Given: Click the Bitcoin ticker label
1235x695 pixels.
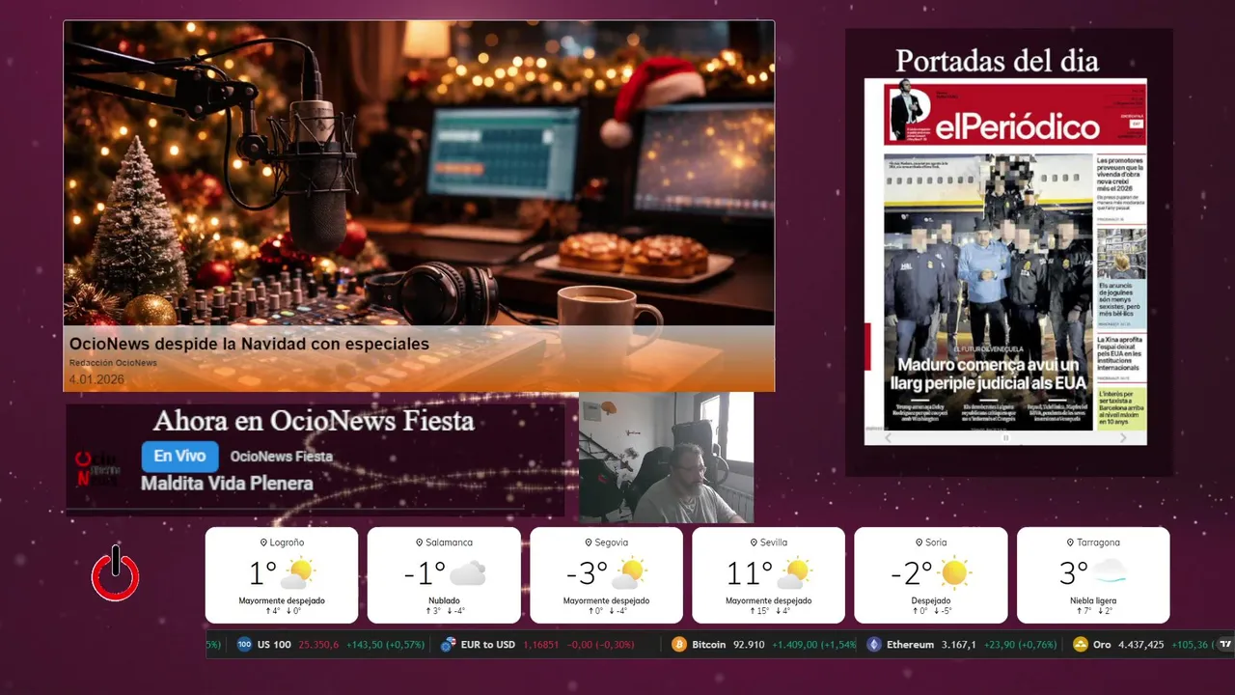Looking at the screenshot, I should click(x=709, y=645).
